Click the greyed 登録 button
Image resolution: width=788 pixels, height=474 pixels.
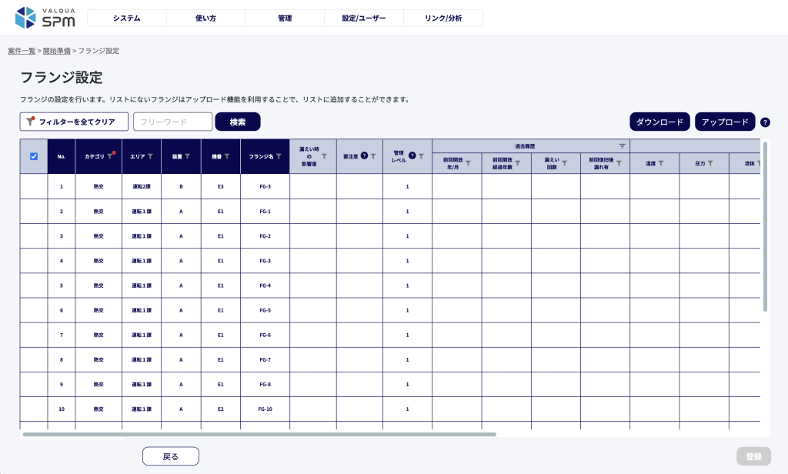754,456
